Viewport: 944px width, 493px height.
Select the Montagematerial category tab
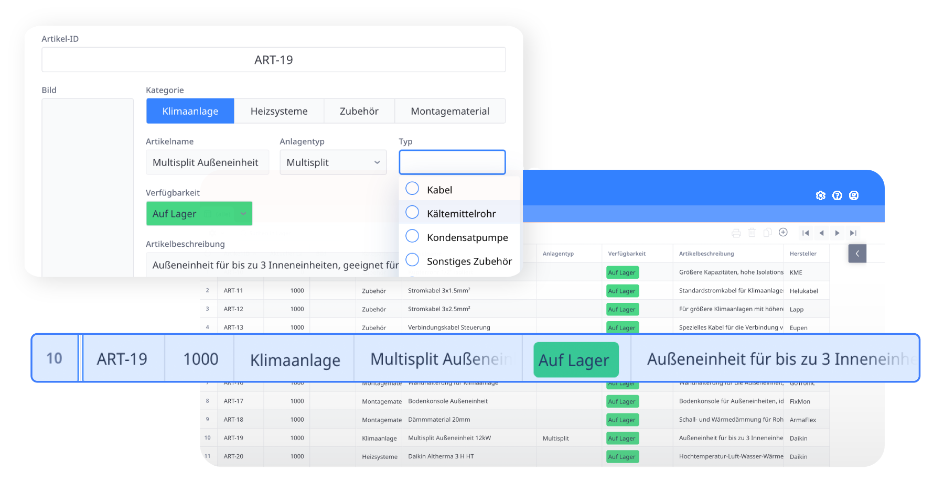click(450, 111)
